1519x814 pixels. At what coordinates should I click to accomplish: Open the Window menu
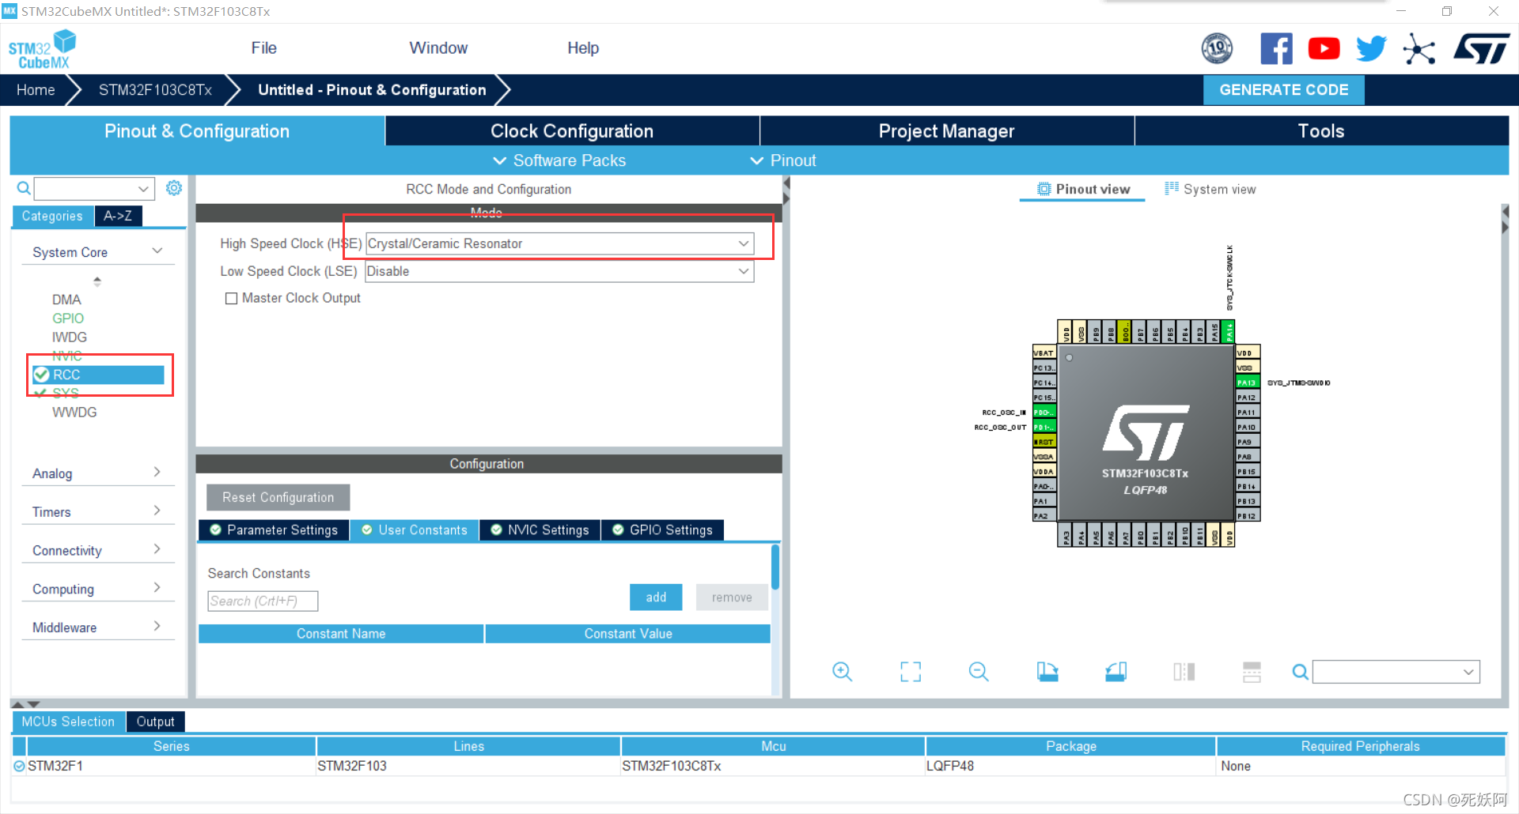point(438,48)
